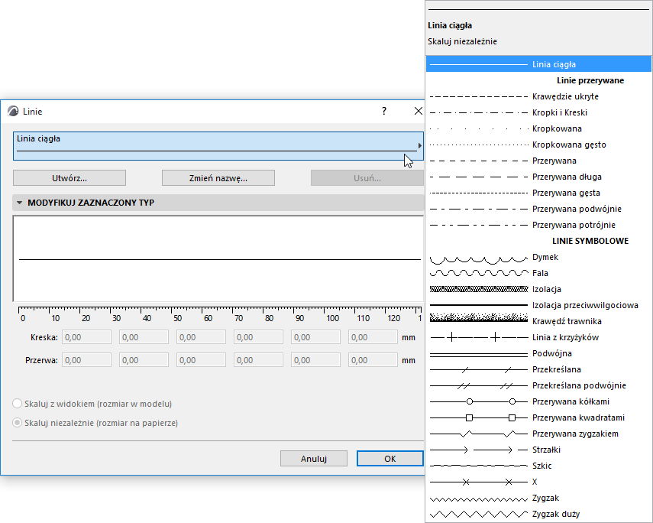Select the Przekreślana line
This screenshot has width=653, height=523.
tap(538, 369)
